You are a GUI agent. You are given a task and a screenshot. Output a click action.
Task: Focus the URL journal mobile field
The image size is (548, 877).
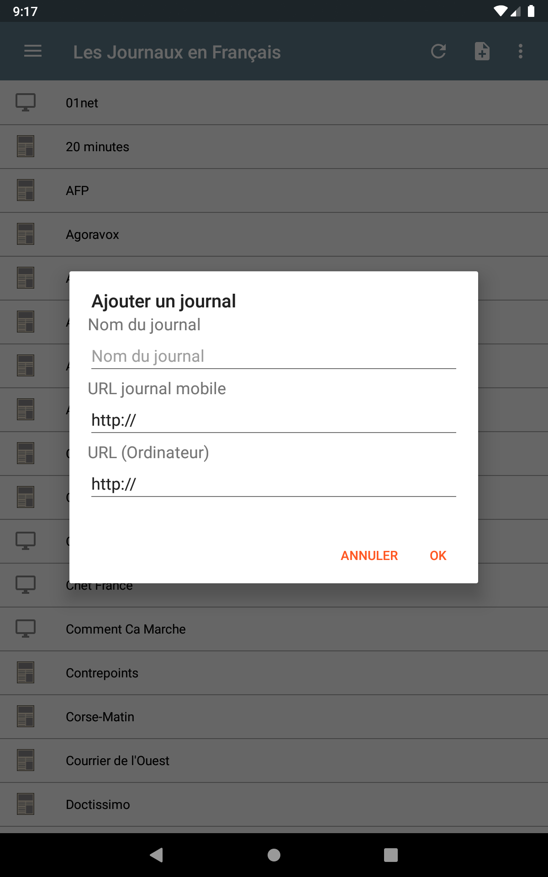[274, 420]
